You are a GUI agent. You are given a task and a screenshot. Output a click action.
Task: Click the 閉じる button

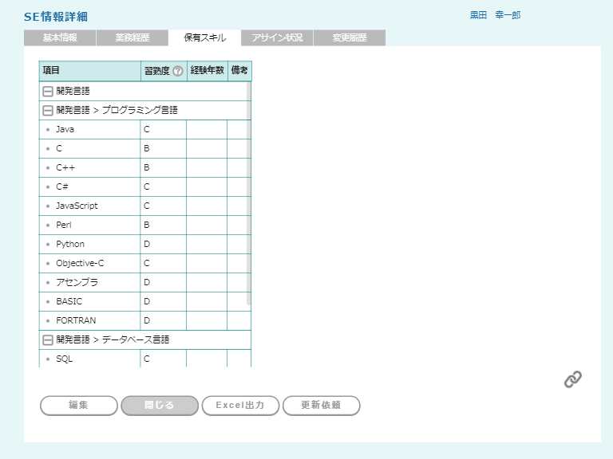click(x=159, y=406)
